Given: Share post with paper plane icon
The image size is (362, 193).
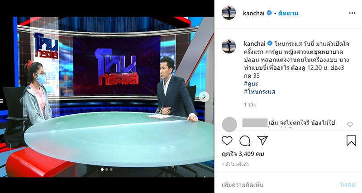Looking at the screenshot, I should (x=262, y=140).
